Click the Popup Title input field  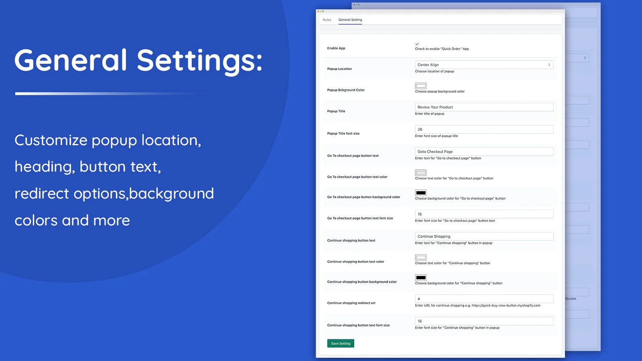484,107
